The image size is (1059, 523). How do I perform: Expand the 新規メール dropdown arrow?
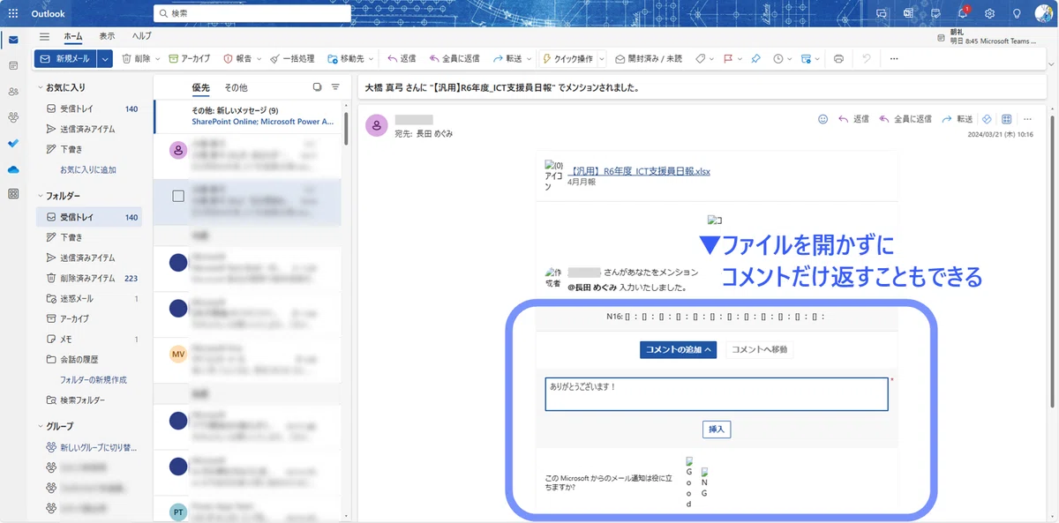(106, 58)
